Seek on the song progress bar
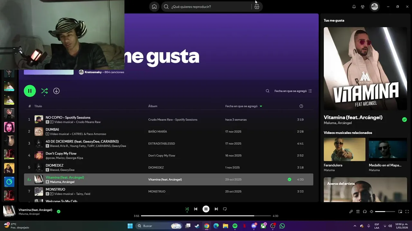The image size is (412, 231). click(x=206, y=216)
